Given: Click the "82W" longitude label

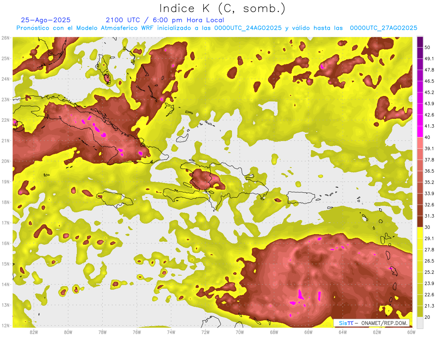Looking at the screenshot, I should coord(34,332).
